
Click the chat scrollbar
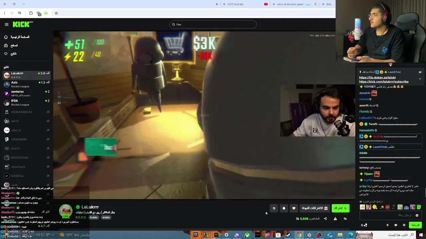[x=425, y=193]
